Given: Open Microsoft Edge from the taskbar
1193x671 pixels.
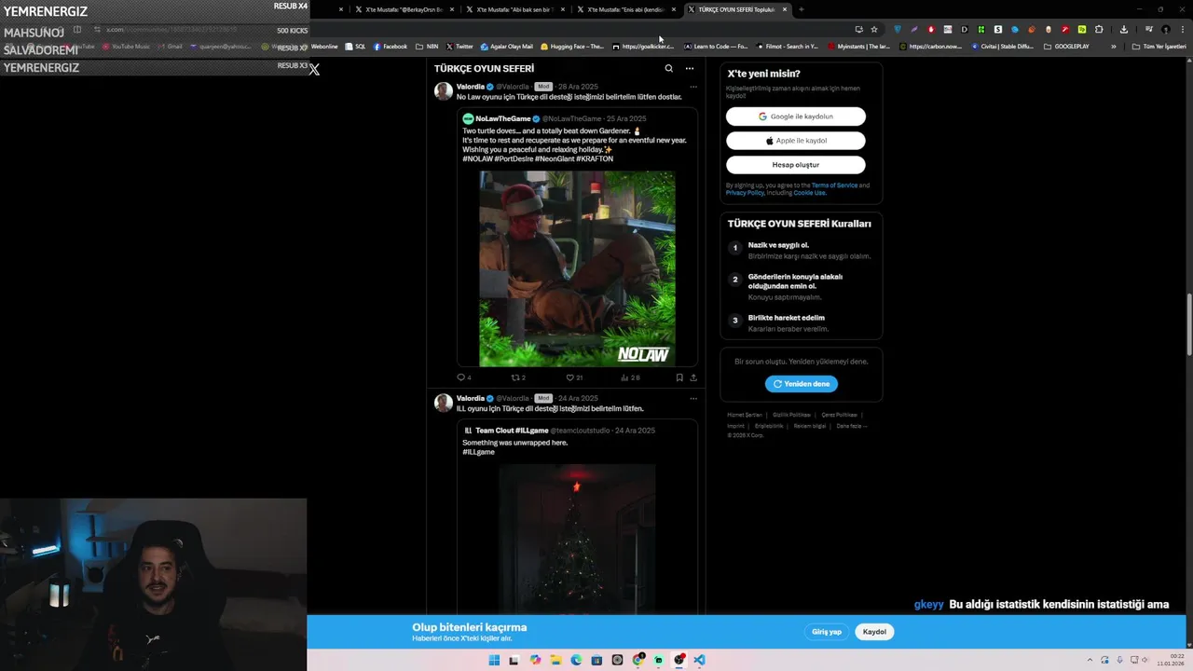Looking at the screenshot, I should [576, 660].
